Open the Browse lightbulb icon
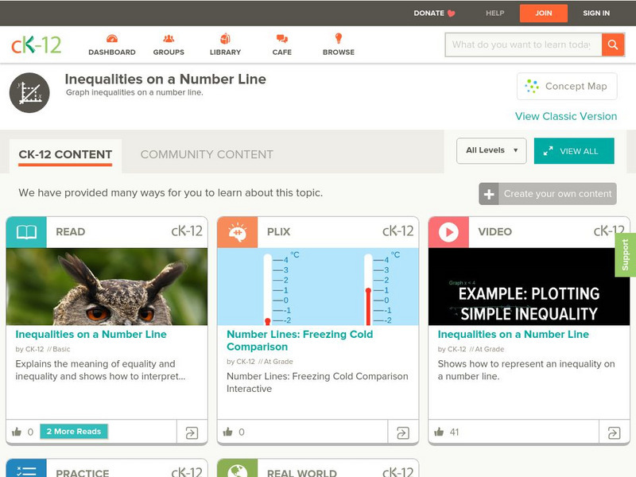The width and height of the screenshot is (636, 477). tap(339, 38)
